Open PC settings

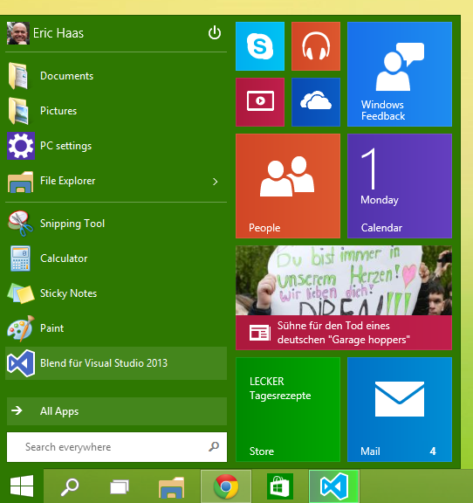(116, 146)
